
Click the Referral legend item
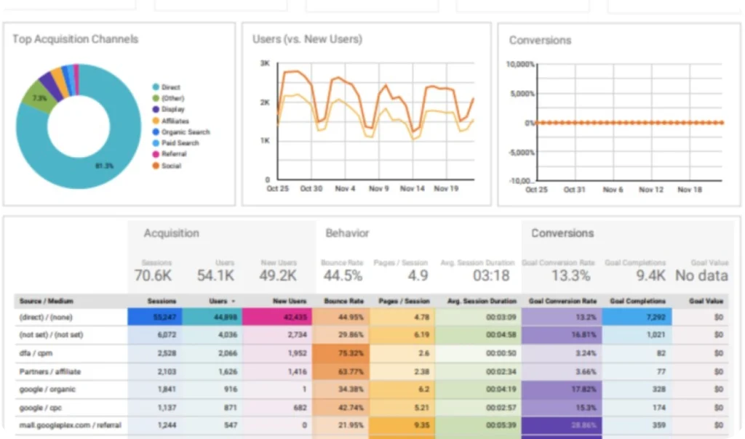coord(174,154)
